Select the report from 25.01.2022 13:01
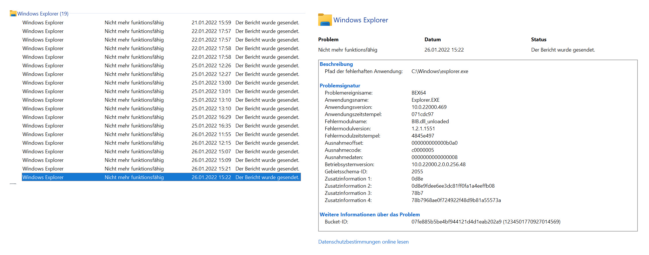 [161, 91]
